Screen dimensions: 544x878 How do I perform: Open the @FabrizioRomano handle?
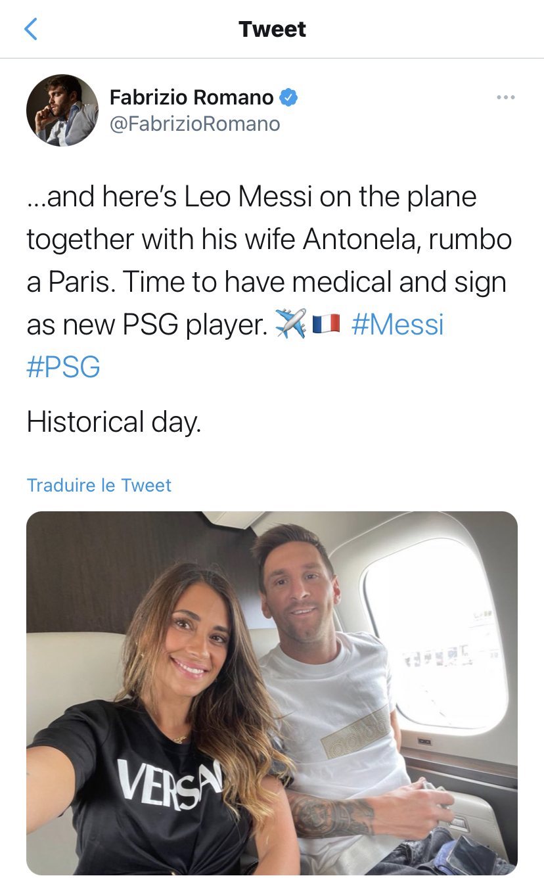(194, 124)
